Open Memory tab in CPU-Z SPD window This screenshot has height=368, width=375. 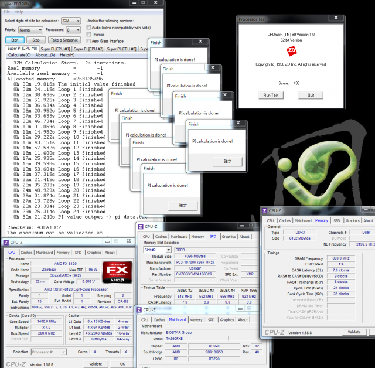197,237
